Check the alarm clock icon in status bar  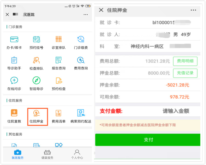click(74, 6)
